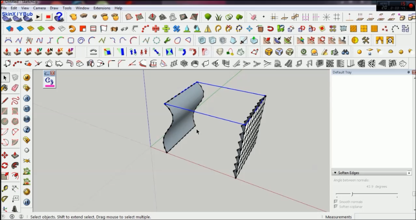Open the Camera menu
The height and width of the screenshot is (220, 416).
[39, 8]
